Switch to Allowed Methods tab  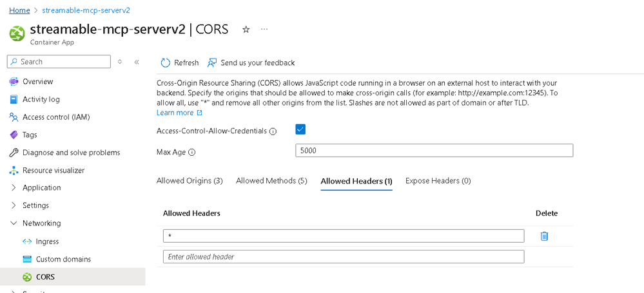point(271,181)
